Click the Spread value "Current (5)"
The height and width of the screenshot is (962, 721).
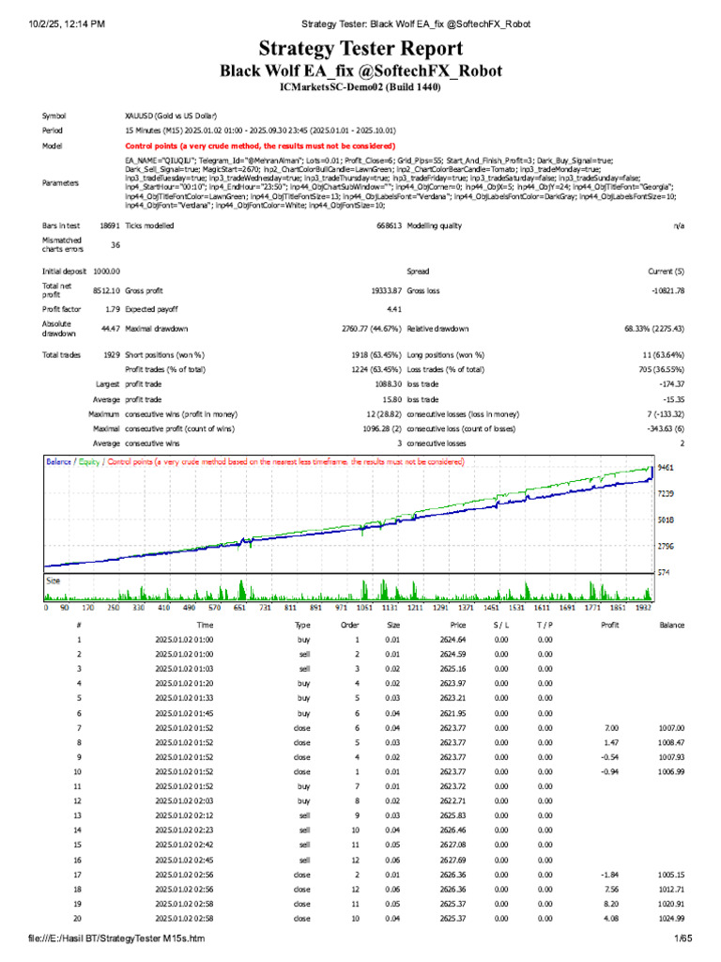pos(666,272)
